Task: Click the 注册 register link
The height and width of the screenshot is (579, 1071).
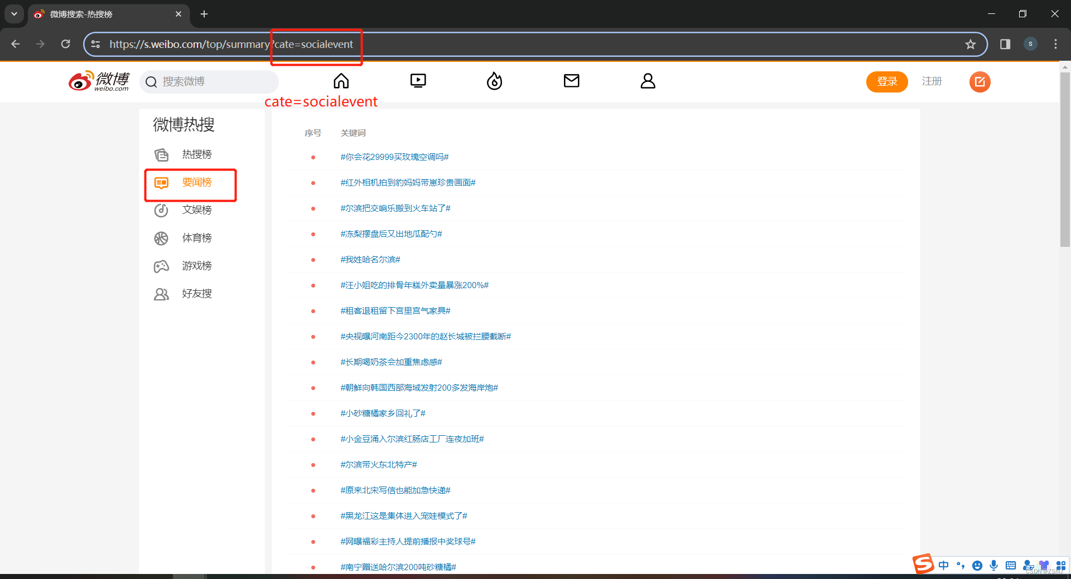Action: click(x=932, y=81)
